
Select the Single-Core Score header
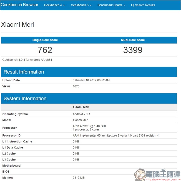45,40
